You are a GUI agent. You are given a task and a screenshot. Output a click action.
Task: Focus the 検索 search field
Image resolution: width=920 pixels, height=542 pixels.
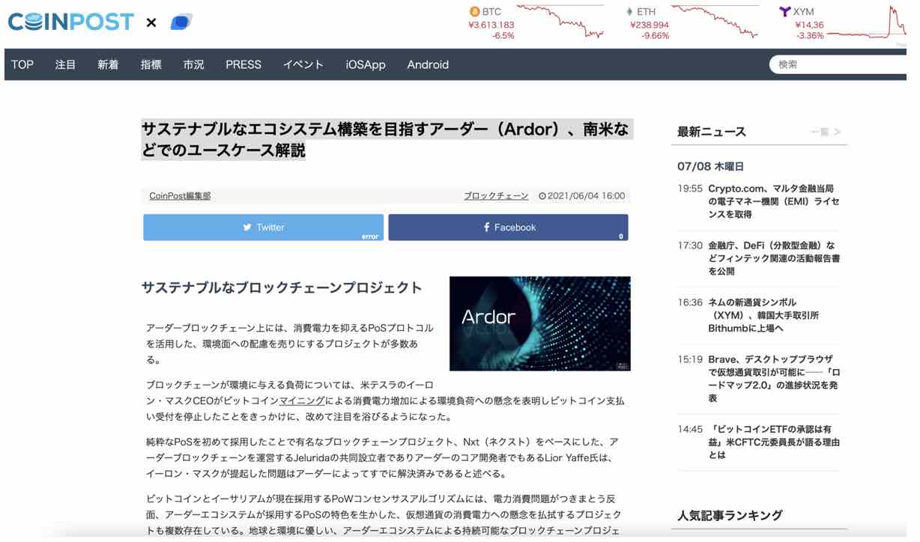point(839,64)
